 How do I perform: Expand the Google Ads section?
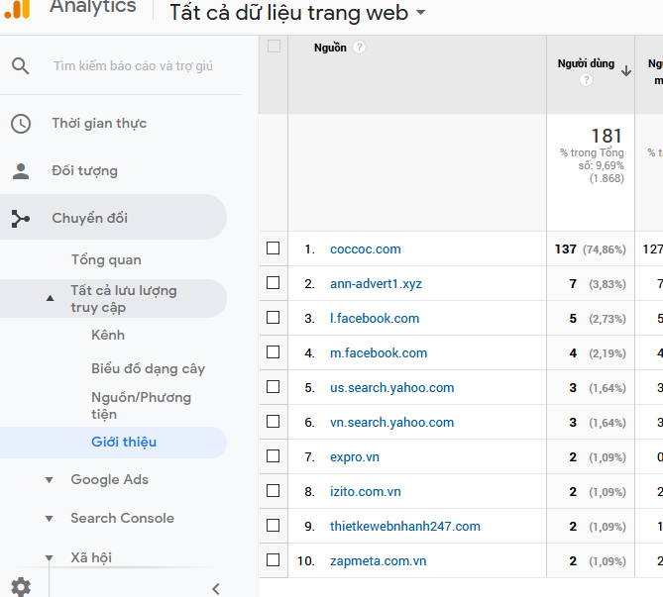(x=50, y=480)
